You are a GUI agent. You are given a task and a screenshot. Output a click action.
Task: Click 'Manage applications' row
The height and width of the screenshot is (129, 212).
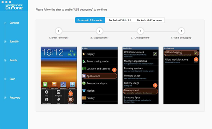[x=141, y=62]
